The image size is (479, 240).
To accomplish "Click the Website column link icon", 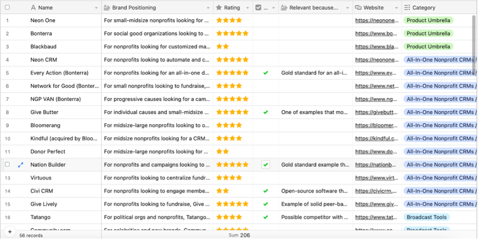I will 358,8.
